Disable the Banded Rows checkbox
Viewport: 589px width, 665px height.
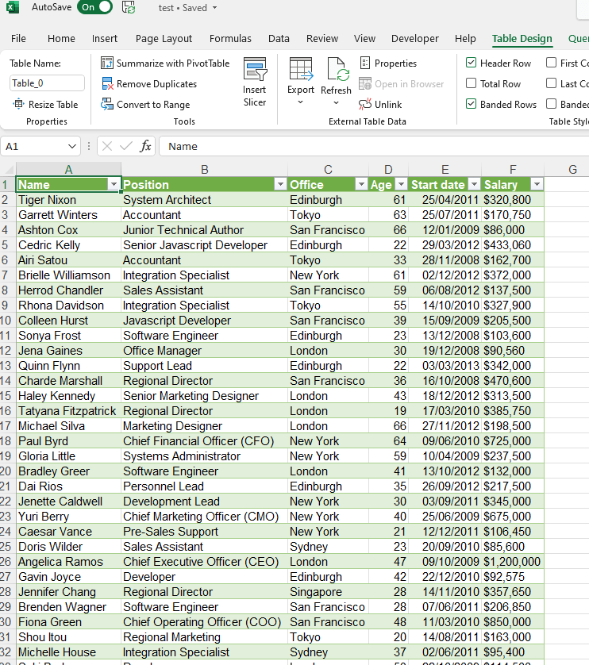[x=472, y=105]
